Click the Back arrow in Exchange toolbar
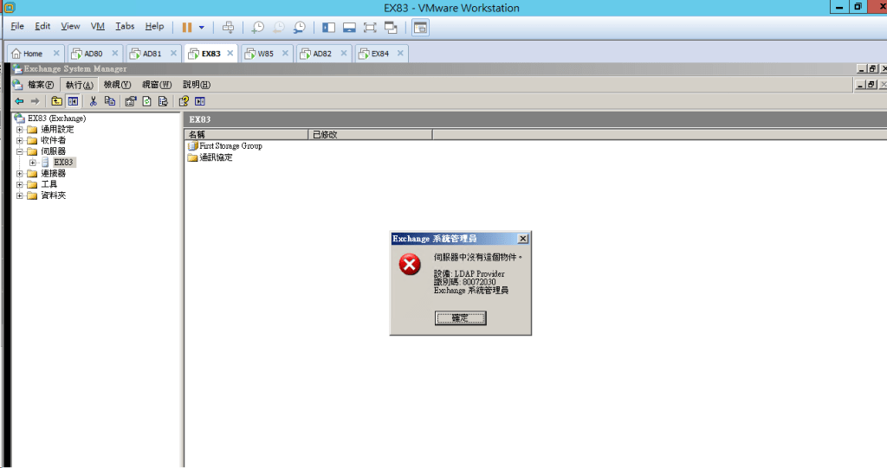 pyautogui.click(x=19, y=101)
